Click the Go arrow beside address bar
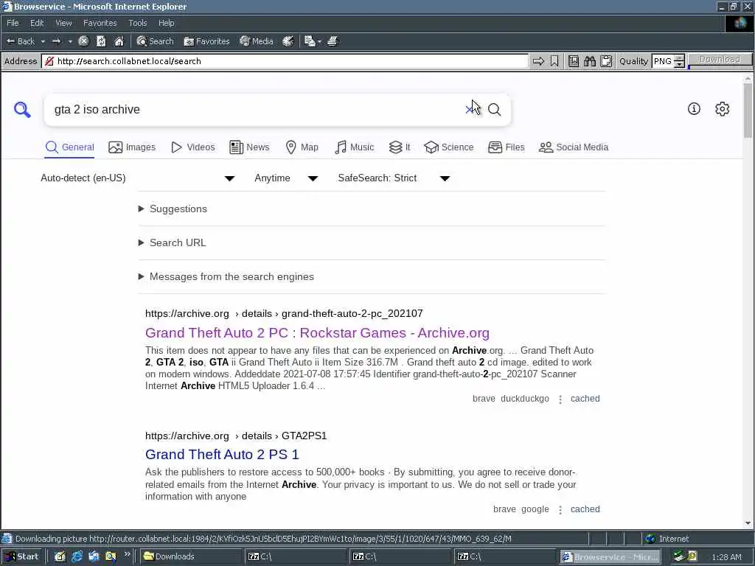The width and height of the screenshot is (755, 566). [538, 61]
